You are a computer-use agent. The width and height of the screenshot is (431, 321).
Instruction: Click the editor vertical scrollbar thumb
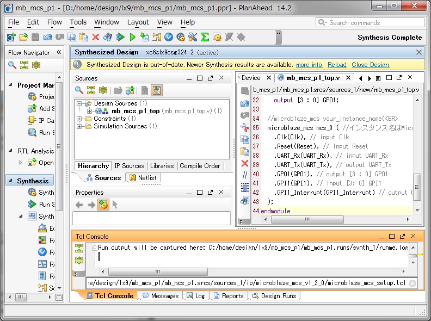point(417,187)
